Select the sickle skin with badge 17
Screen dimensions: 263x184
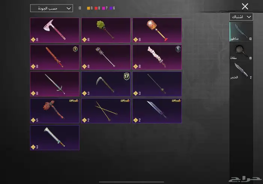tap(106, 84)
